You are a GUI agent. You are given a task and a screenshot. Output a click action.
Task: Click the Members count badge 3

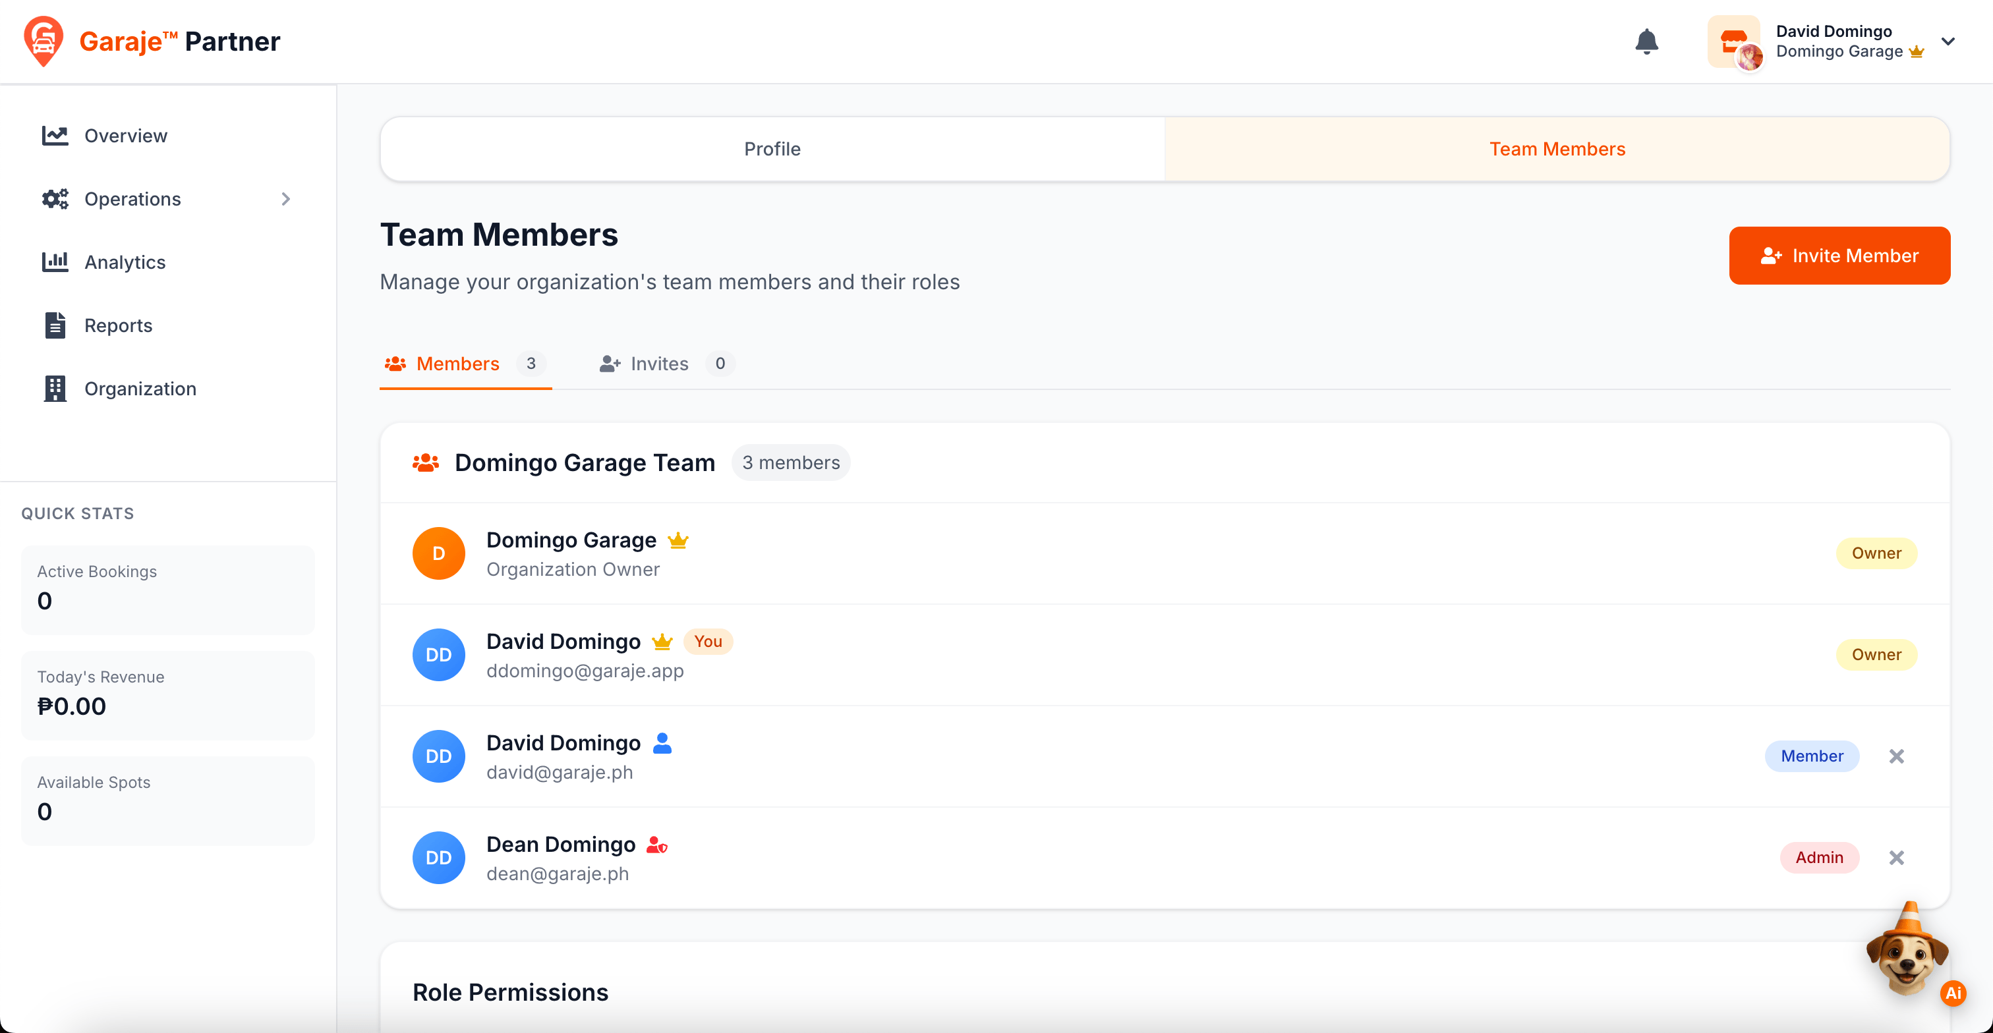pyautogui.click(x=531, y=364)
